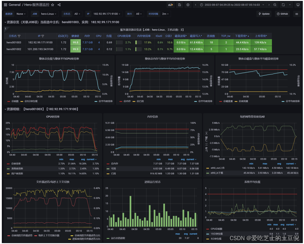Zoom out the time range
Screen dimensions: 304x244
(275, 5)
